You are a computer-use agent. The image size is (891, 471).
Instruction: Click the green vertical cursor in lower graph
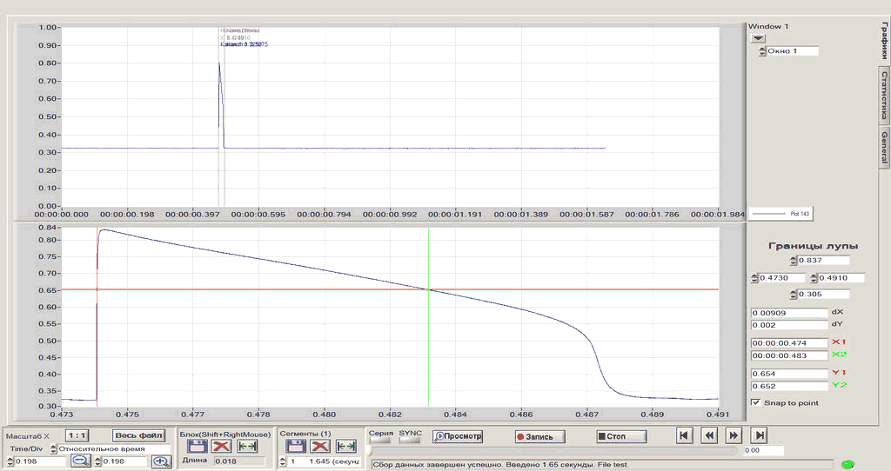pyautogui.click(x=428, y=316)
